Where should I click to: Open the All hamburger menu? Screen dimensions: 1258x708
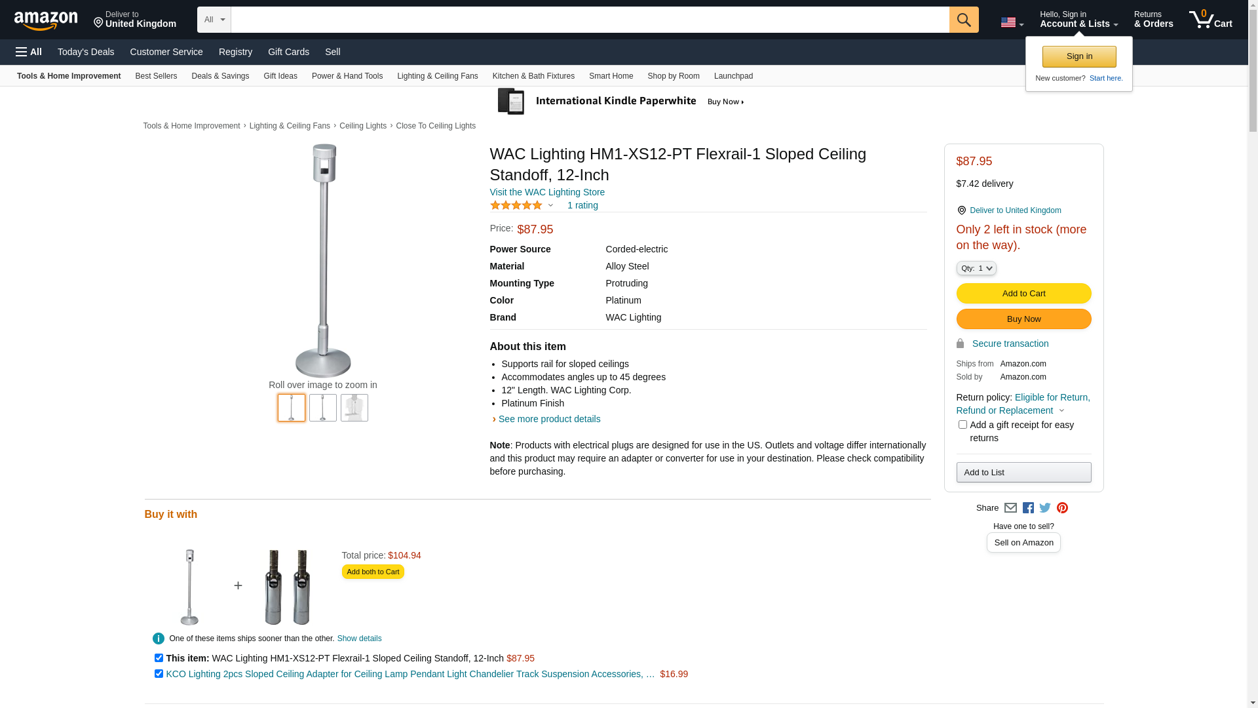pos(29,52)
